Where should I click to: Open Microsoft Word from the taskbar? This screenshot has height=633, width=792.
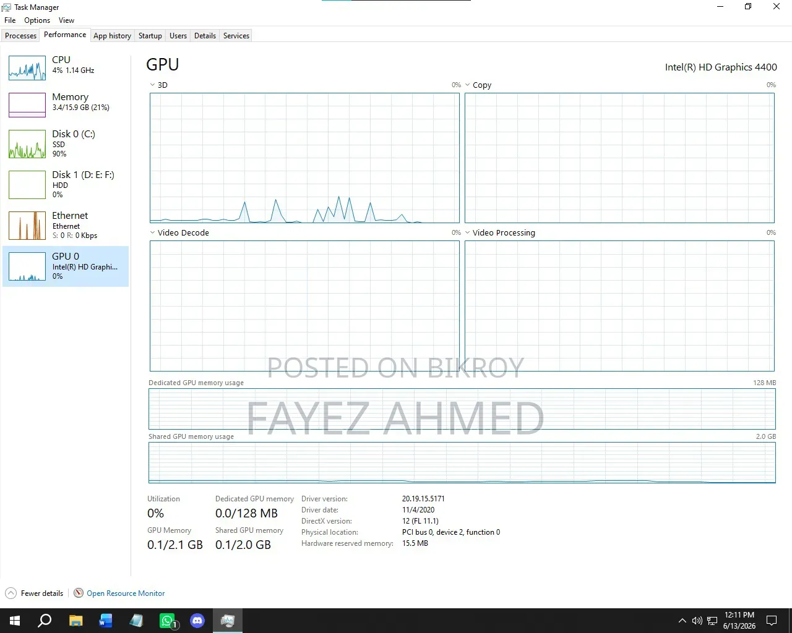[106, 621]
